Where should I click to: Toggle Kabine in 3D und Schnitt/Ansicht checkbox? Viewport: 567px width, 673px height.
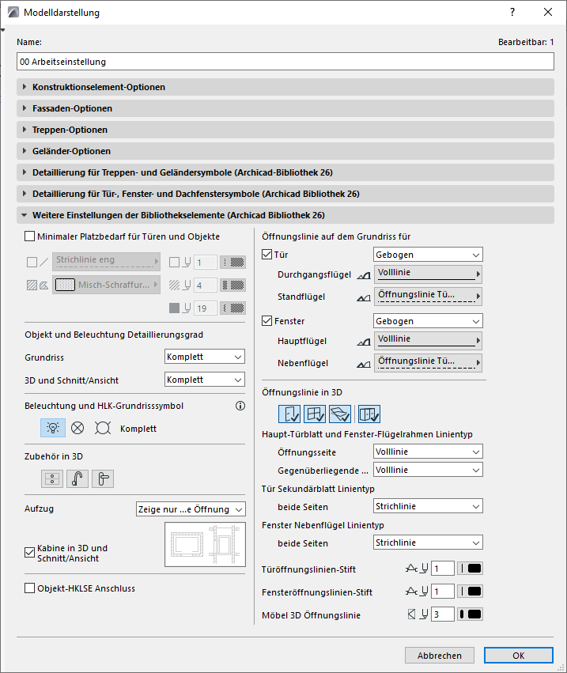[29, 552]
